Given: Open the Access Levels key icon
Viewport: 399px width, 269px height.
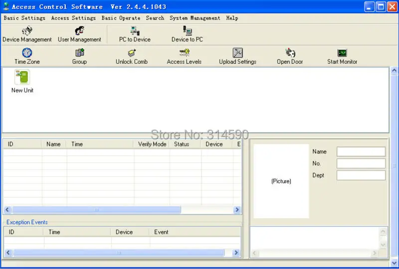Looking at the screenshot, I should coord(184,53).
